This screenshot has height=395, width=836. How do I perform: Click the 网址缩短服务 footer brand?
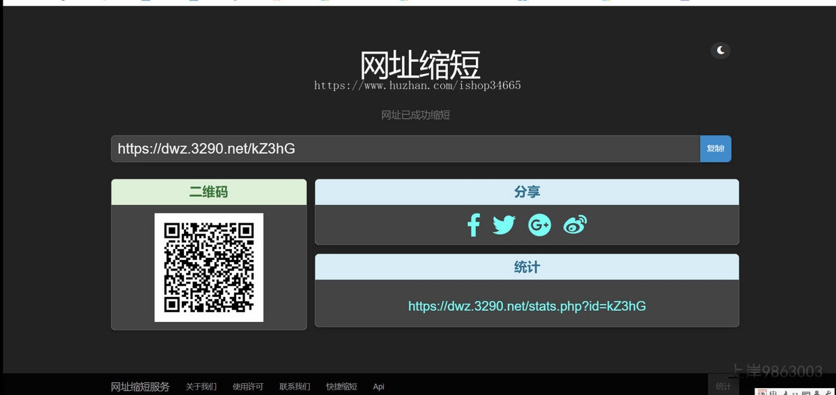140,387
